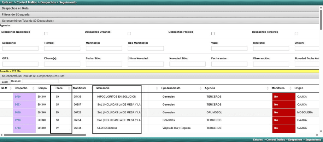
Task: Click the Última Novedad filter field
Action: [146, 64]
